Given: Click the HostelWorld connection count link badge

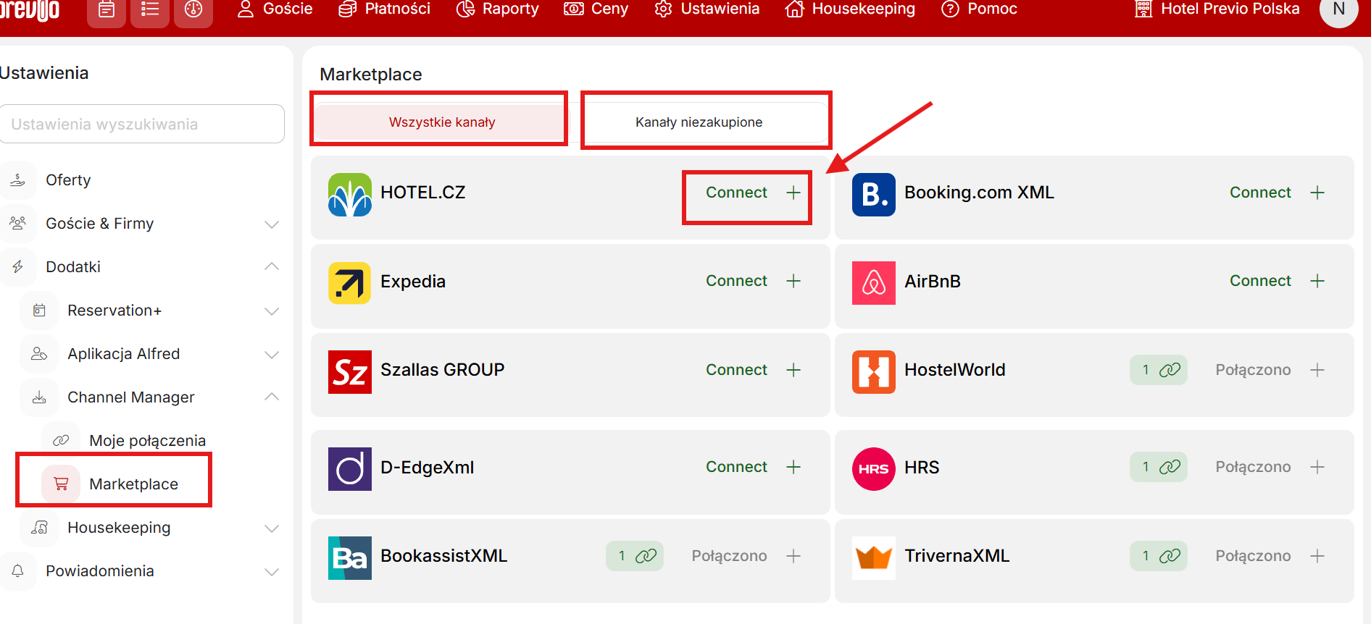Looking at the screenshot, I should (1158, 370).
